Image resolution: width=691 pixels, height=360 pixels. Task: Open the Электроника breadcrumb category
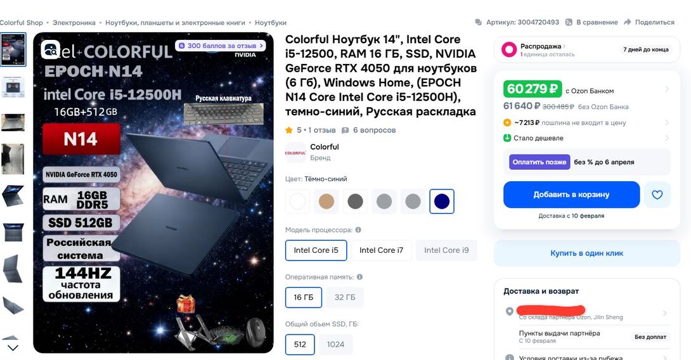point(74,22)
